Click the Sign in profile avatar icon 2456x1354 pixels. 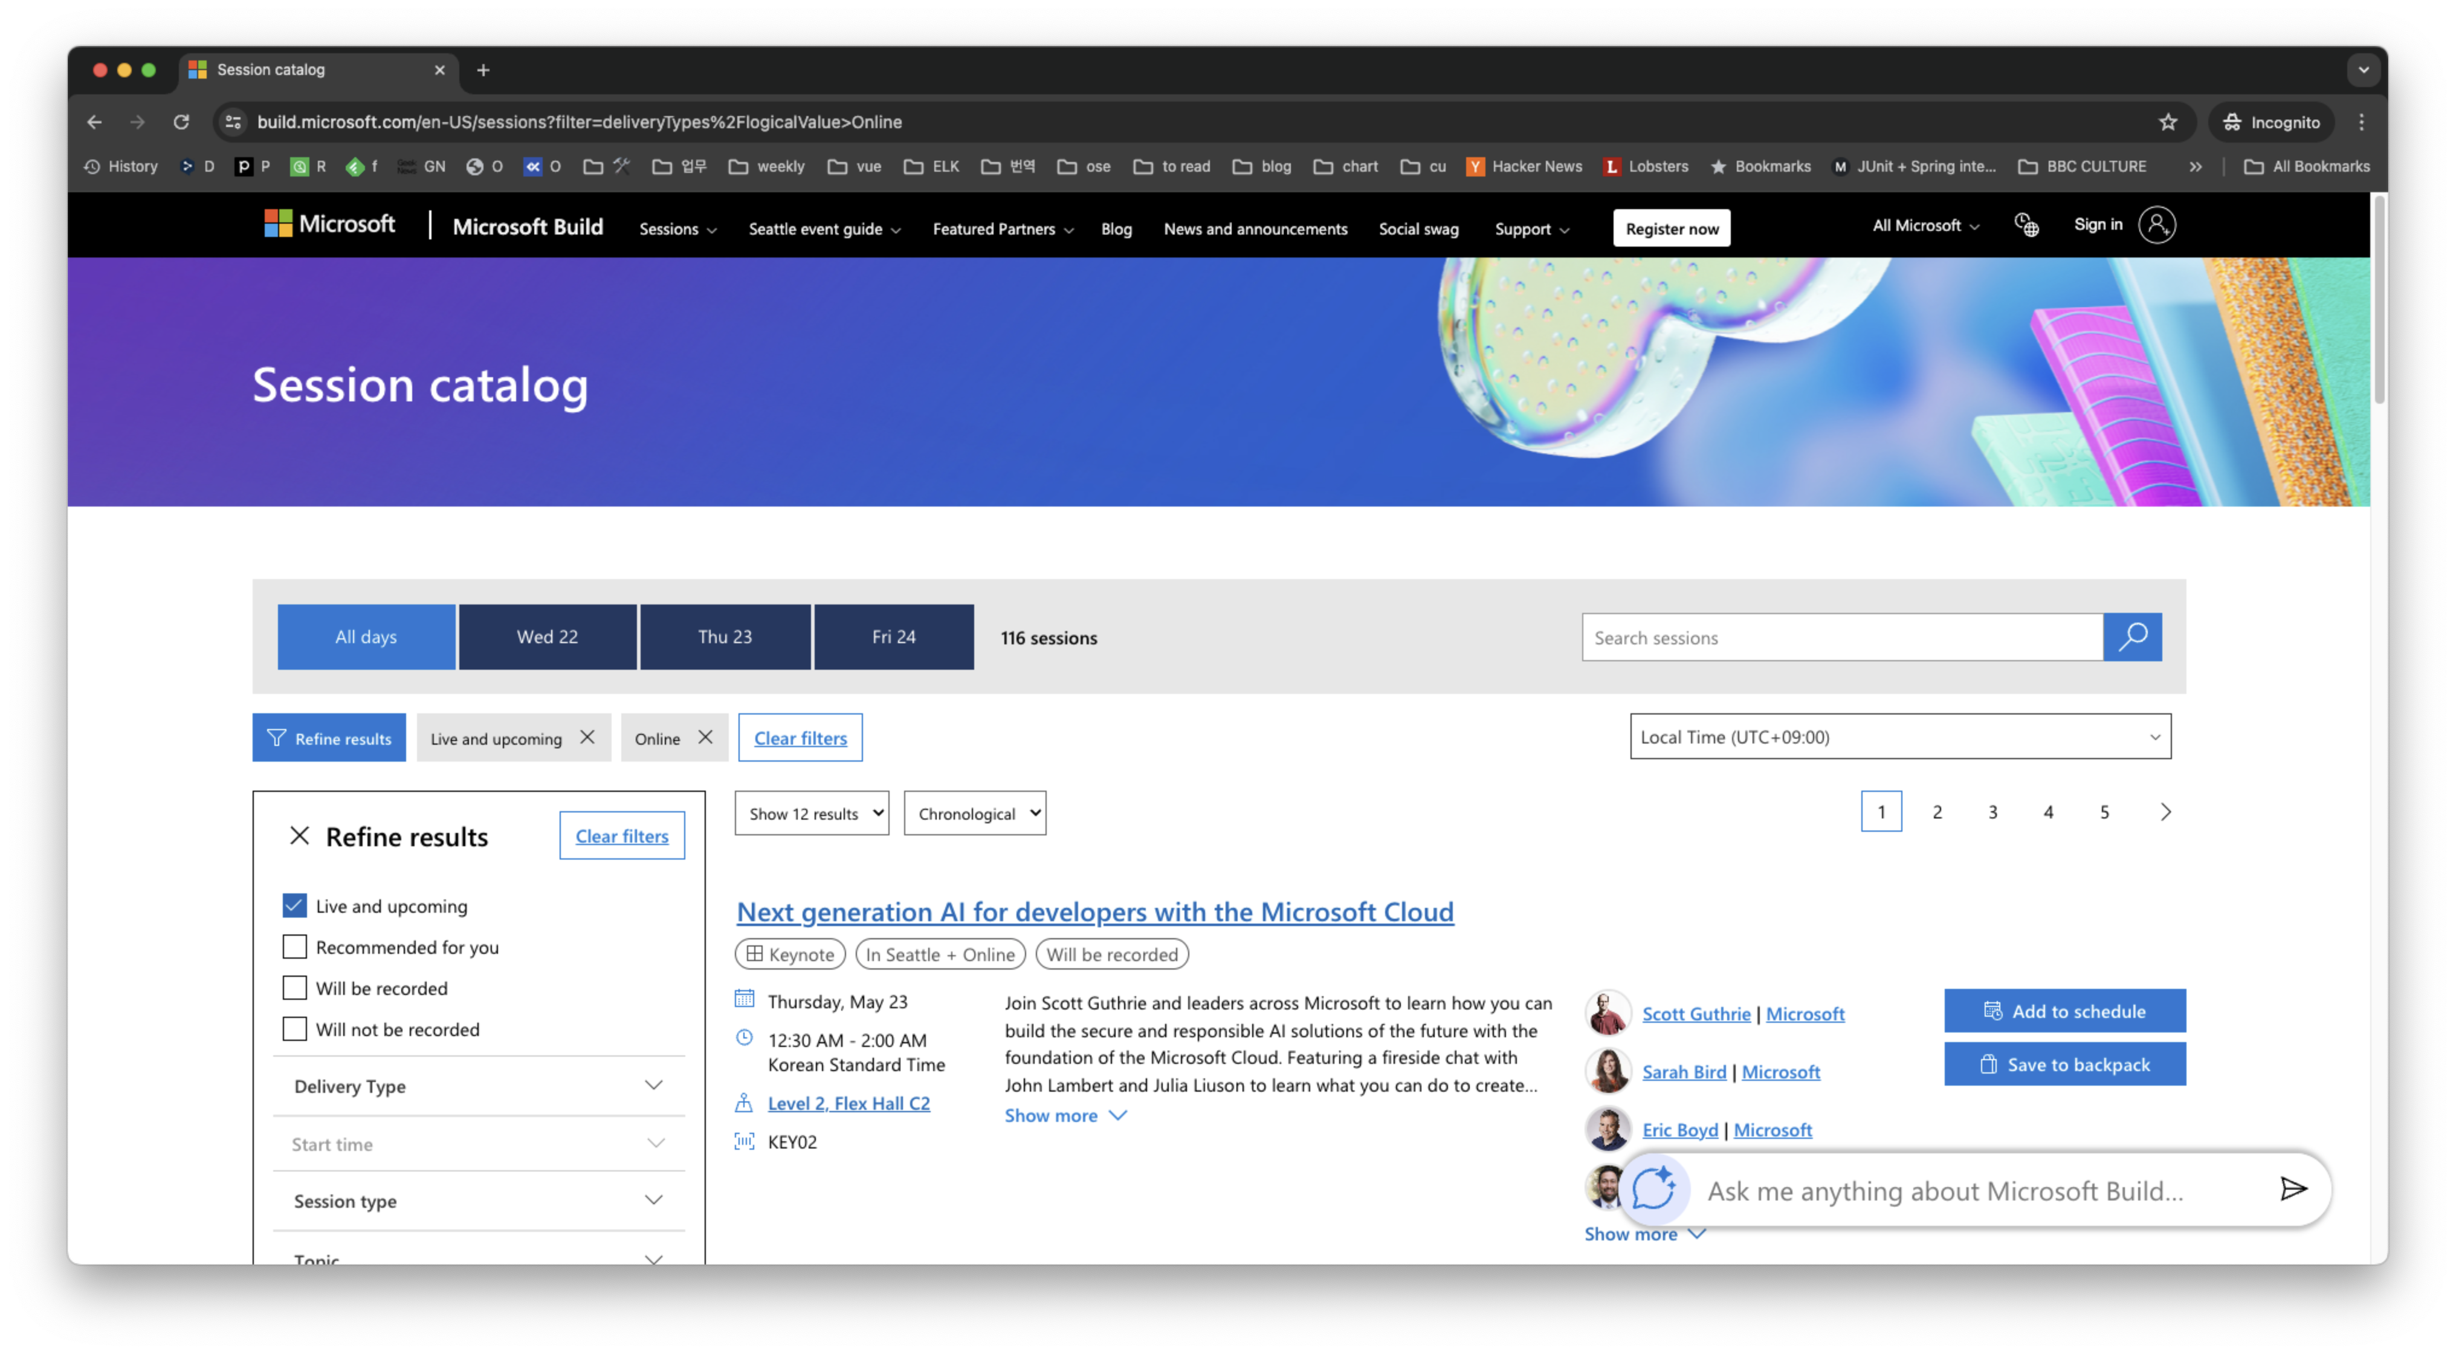point(2156,225)
